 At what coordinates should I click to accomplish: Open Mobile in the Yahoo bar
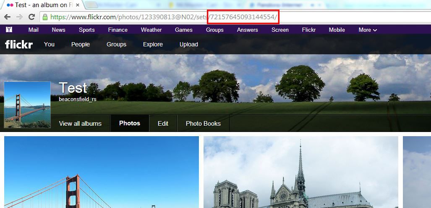pyautogui.click(x=337, y=30)
